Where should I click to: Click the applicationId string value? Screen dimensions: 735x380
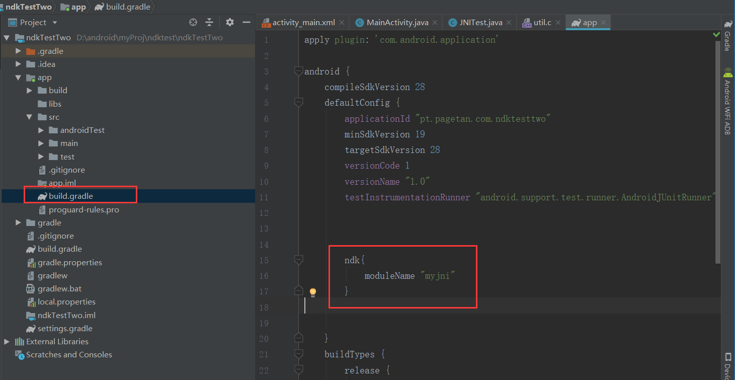(x=483, y=119)
